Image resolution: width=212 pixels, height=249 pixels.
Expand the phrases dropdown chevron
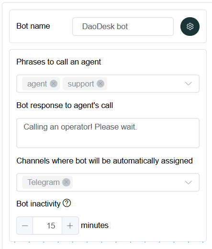pos(188,84)
